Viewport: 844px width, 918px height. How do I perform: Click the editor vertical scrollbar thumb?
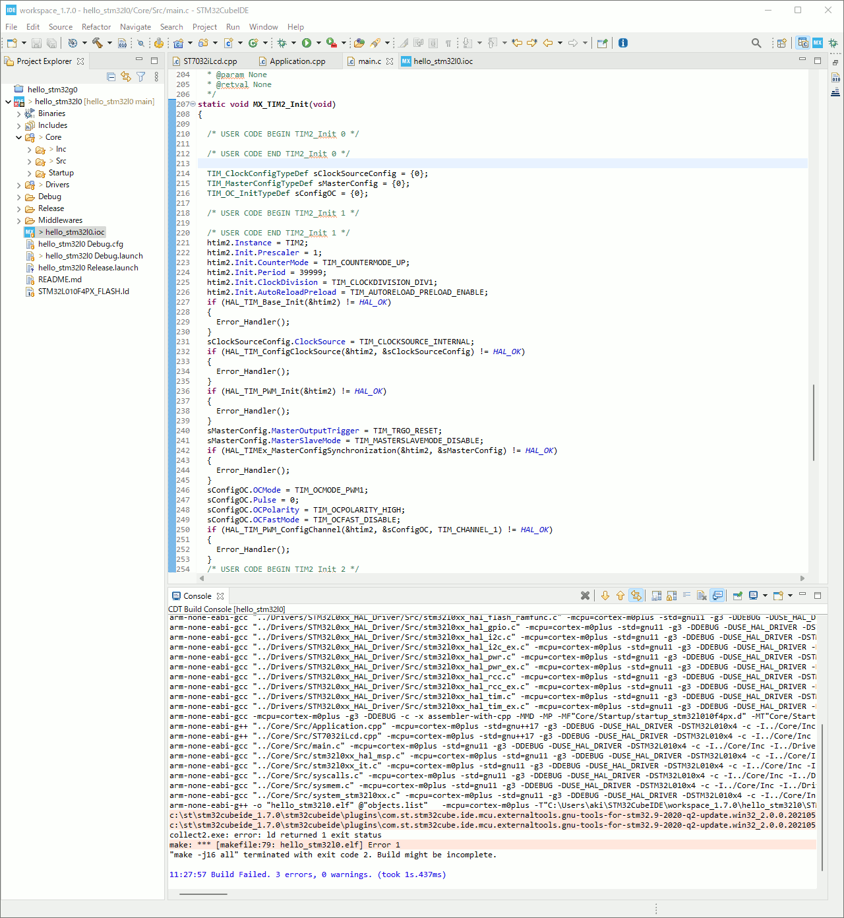[x=814, y=422]
